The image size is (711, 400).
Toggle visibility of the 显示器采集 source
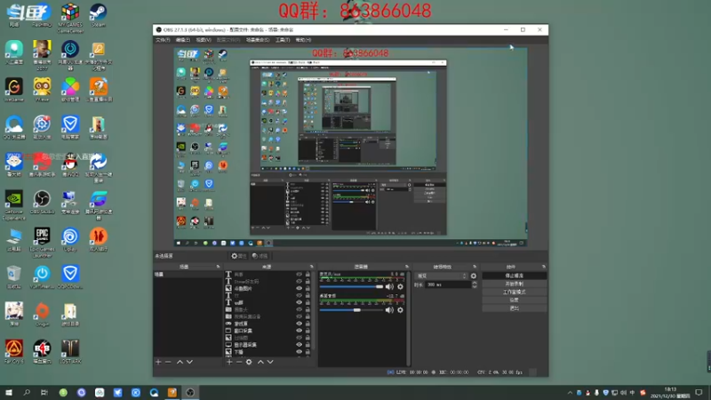pos(299,345)
